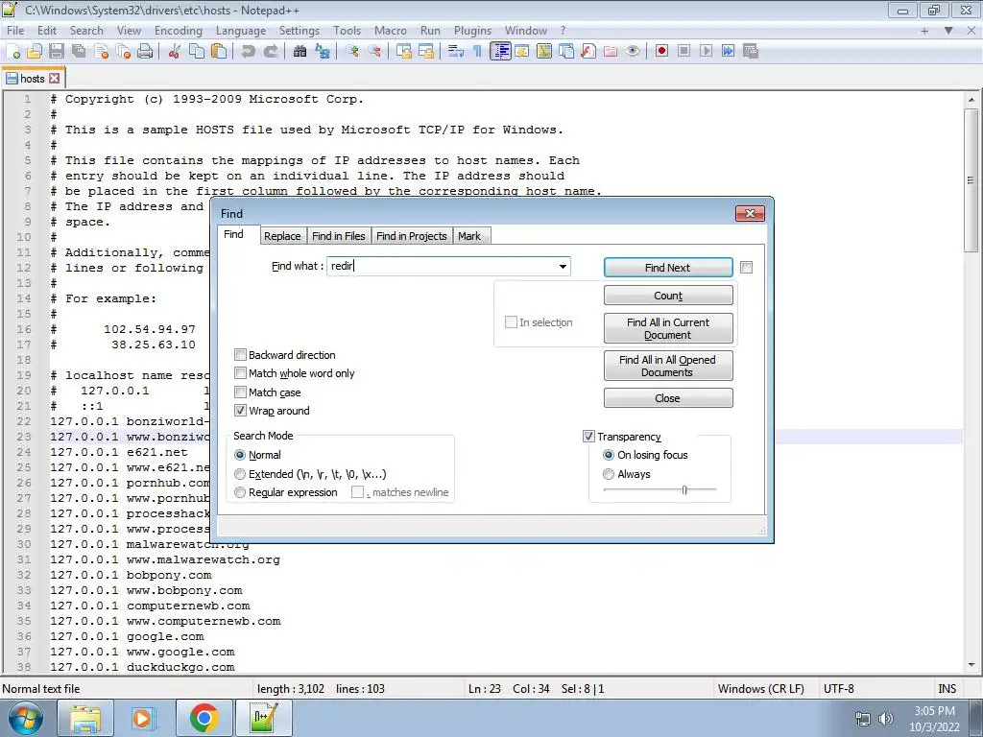The image size is (983, 737).
Task: Open Chrome from the taskbar
Action: pyautogui.click(x=204, y=718)
